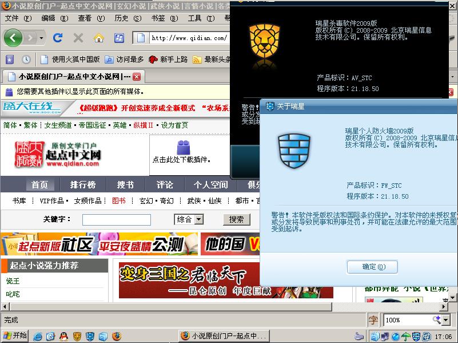Click the page identity icon in the address bar
The image size is (458, 343).
pyautogui.click(x=141, y=38)
